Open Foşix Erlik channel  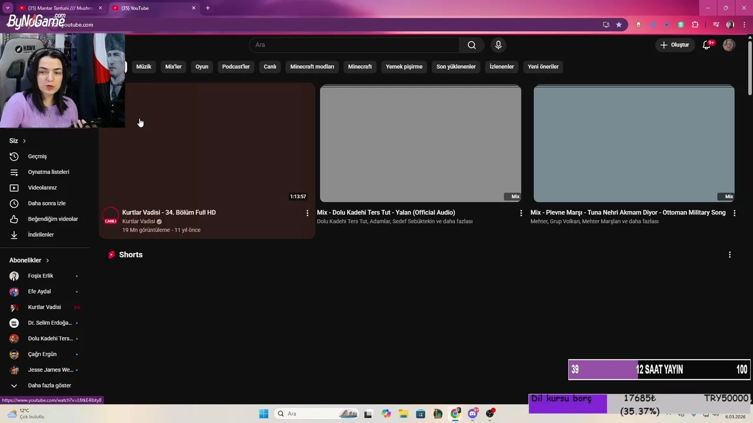click(x=46, y=276)
